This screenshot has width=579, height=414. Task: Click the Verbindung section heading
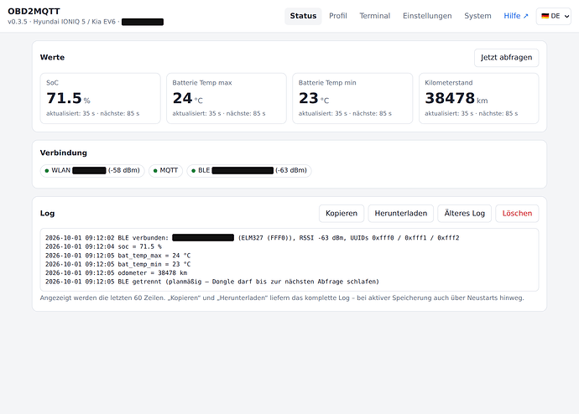click(x=64, y=153)
